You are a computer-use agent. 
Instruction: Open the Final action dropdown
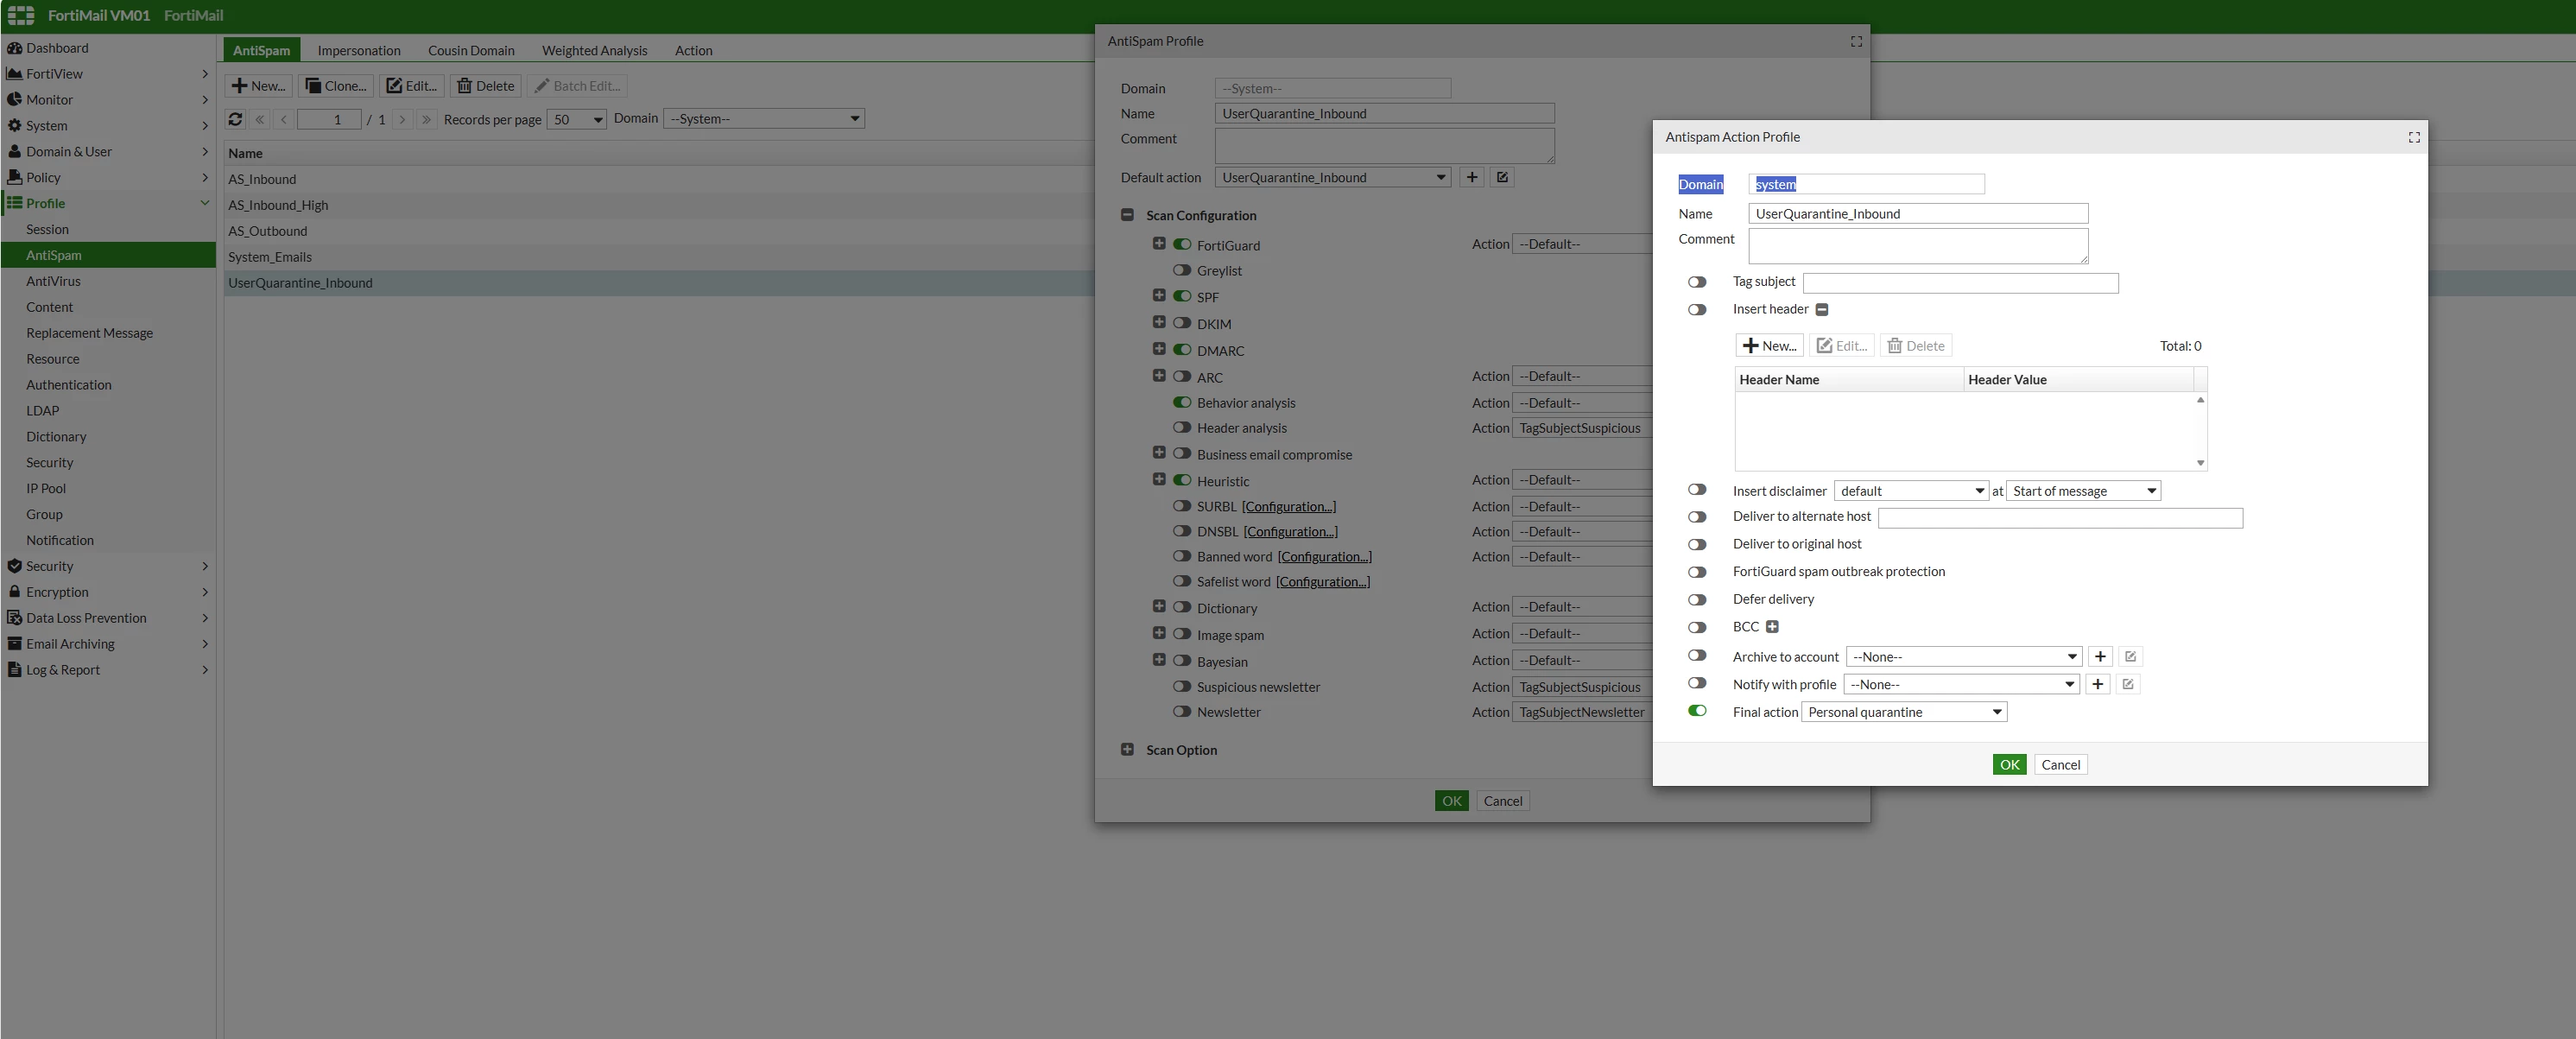(x=1904, y=712)
